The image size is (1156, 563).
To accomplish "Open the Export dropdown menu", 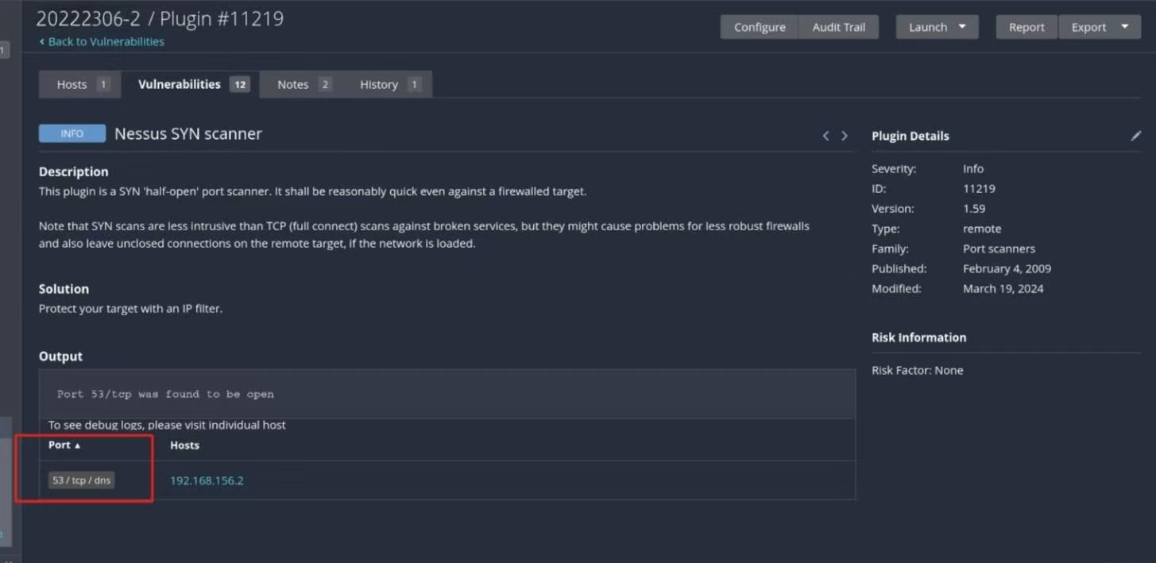I will point(1099,27).
